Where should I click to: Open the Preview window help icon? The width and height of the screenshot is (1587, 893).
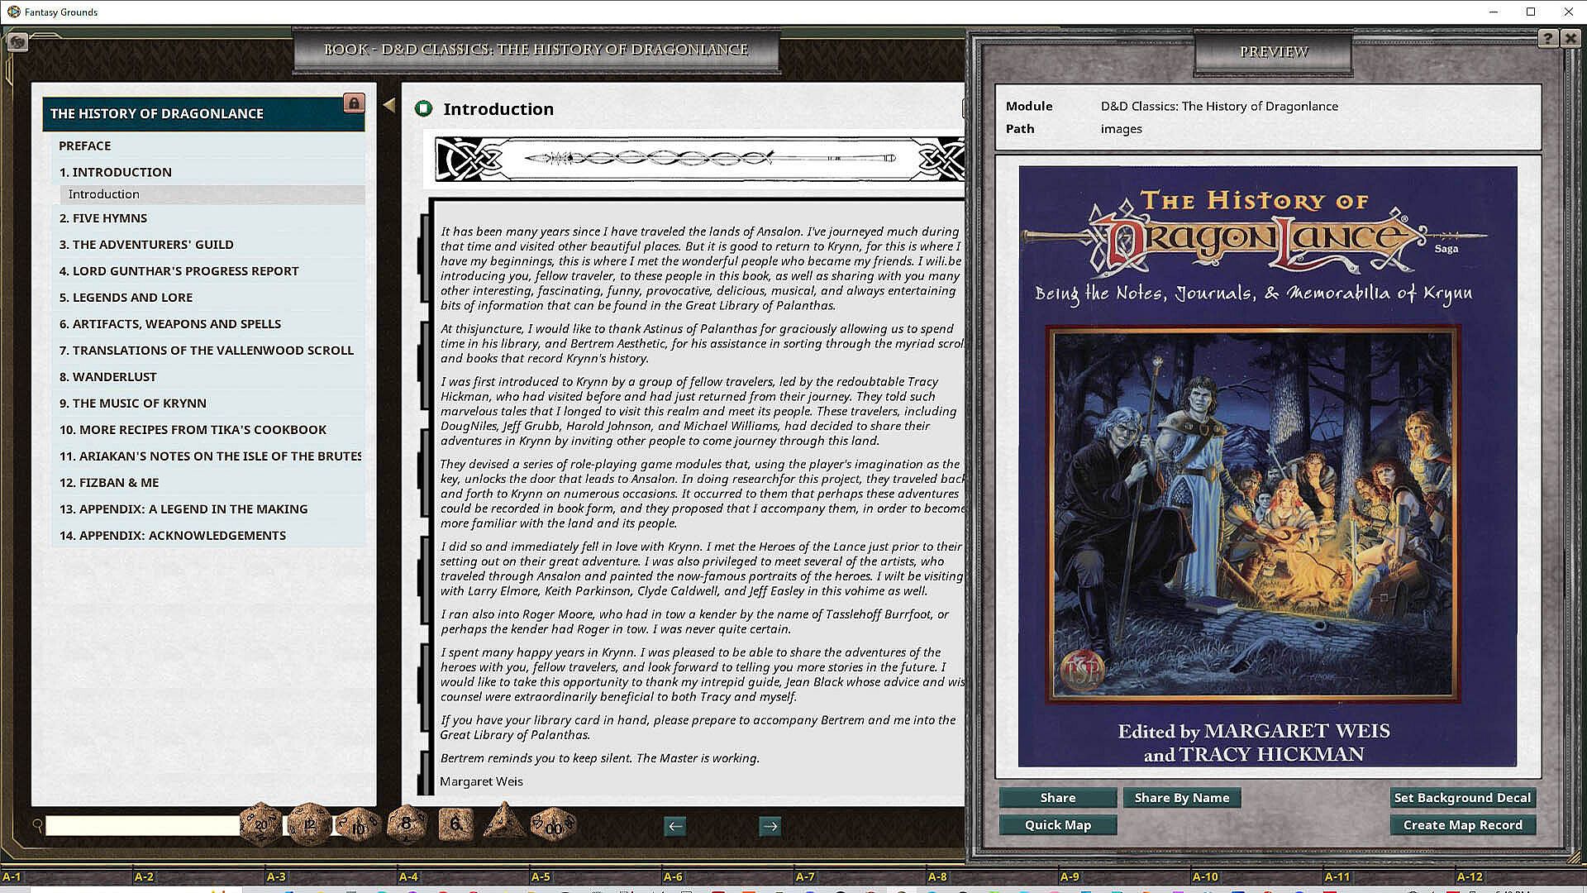coord(1547,39)
